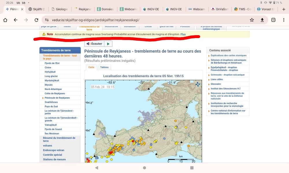Close the Pénins tab
289x173 pixels.
(x=22, y=9)
